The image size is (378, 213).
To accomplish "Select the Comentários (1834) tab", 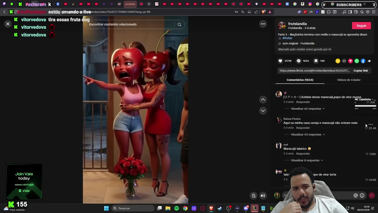I will 300,80.
